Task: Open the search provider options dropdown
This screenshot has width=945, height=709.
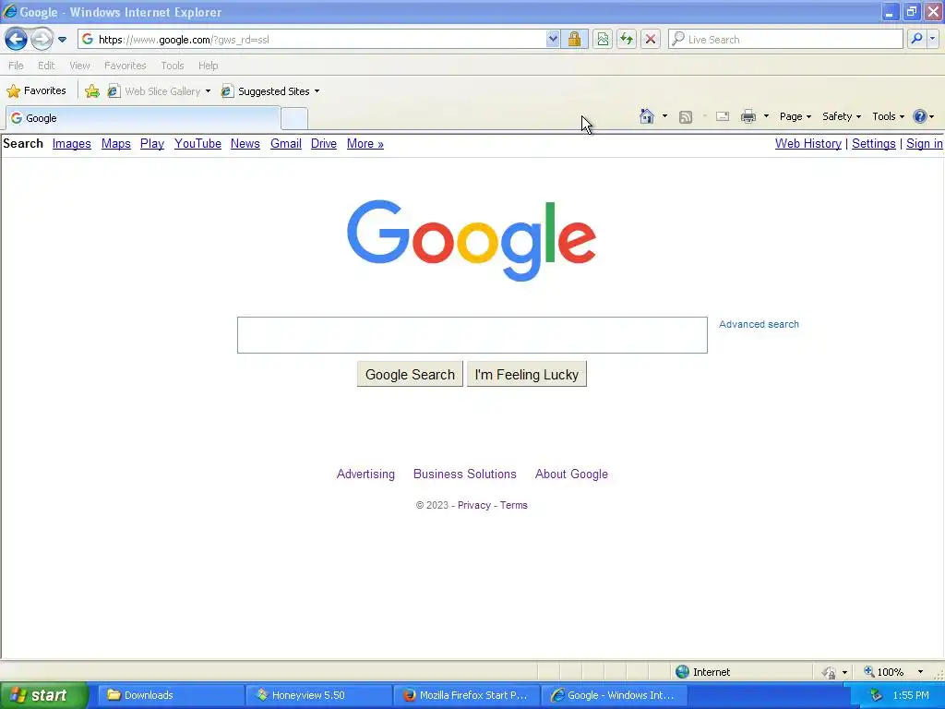Action: pos(932,39)
